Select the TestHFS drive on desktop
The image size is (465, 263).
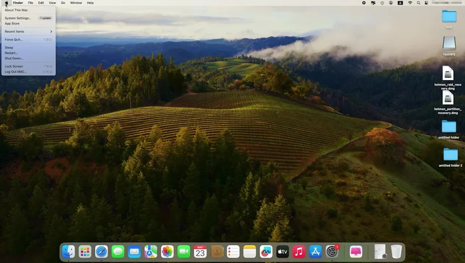pyautogui.click(x=449, y=43)
